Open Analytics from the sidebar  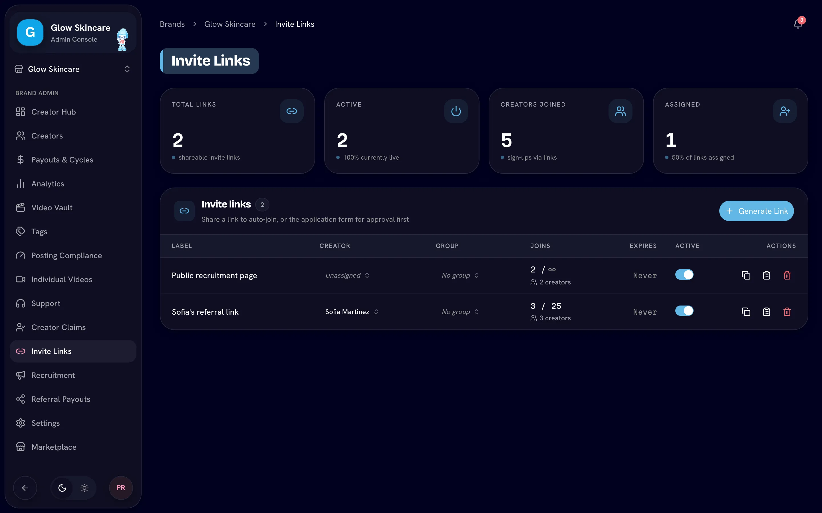tap(73, 184)
